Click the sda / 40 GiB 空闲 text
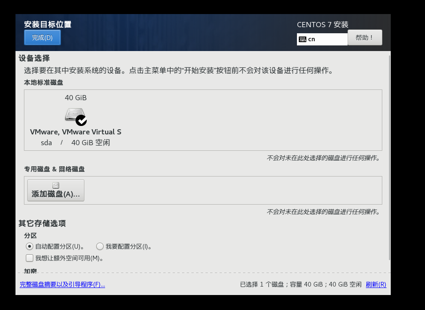The height and width of the screenshot is (310, 425). (76, 142)
